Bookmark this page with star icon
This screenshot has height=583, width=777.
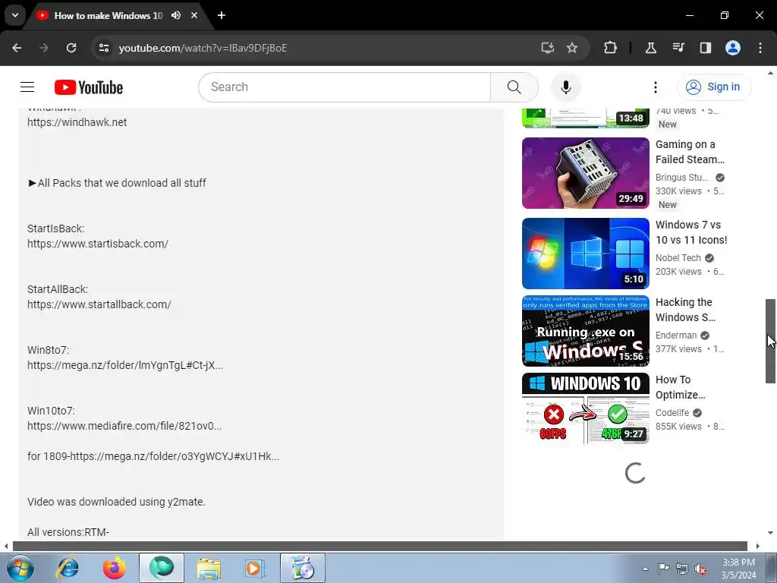pyautogui.click(x=572, y=48)
